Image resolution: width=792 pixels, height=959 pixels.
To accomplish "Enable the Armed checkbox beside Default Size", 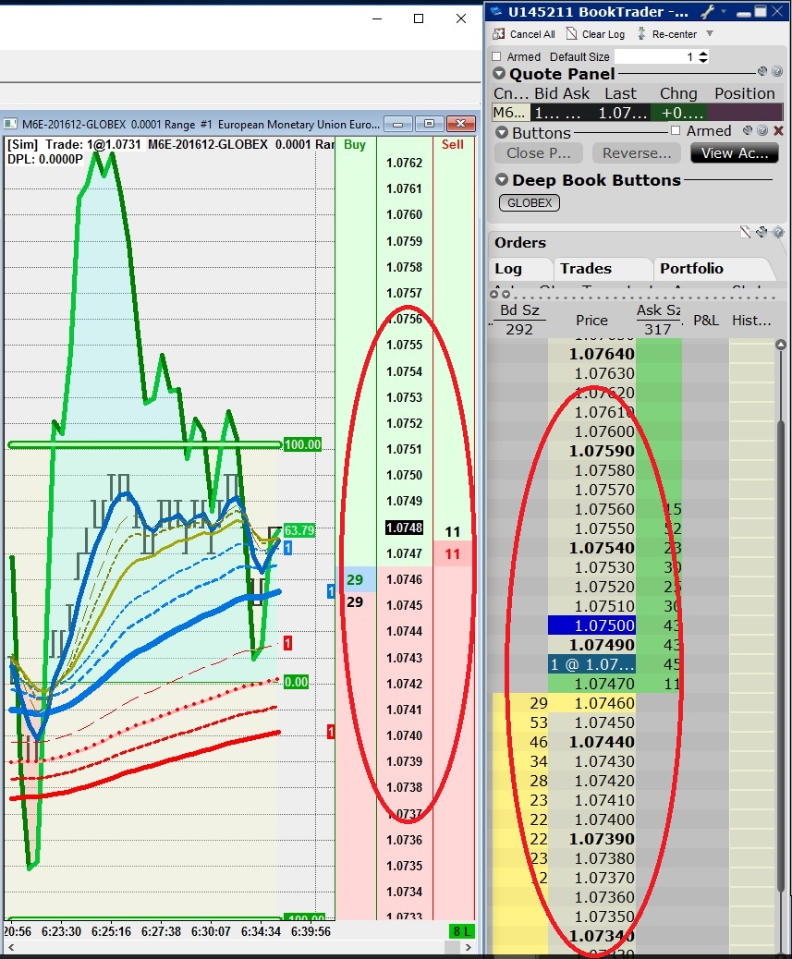I will tap(496, 56).
